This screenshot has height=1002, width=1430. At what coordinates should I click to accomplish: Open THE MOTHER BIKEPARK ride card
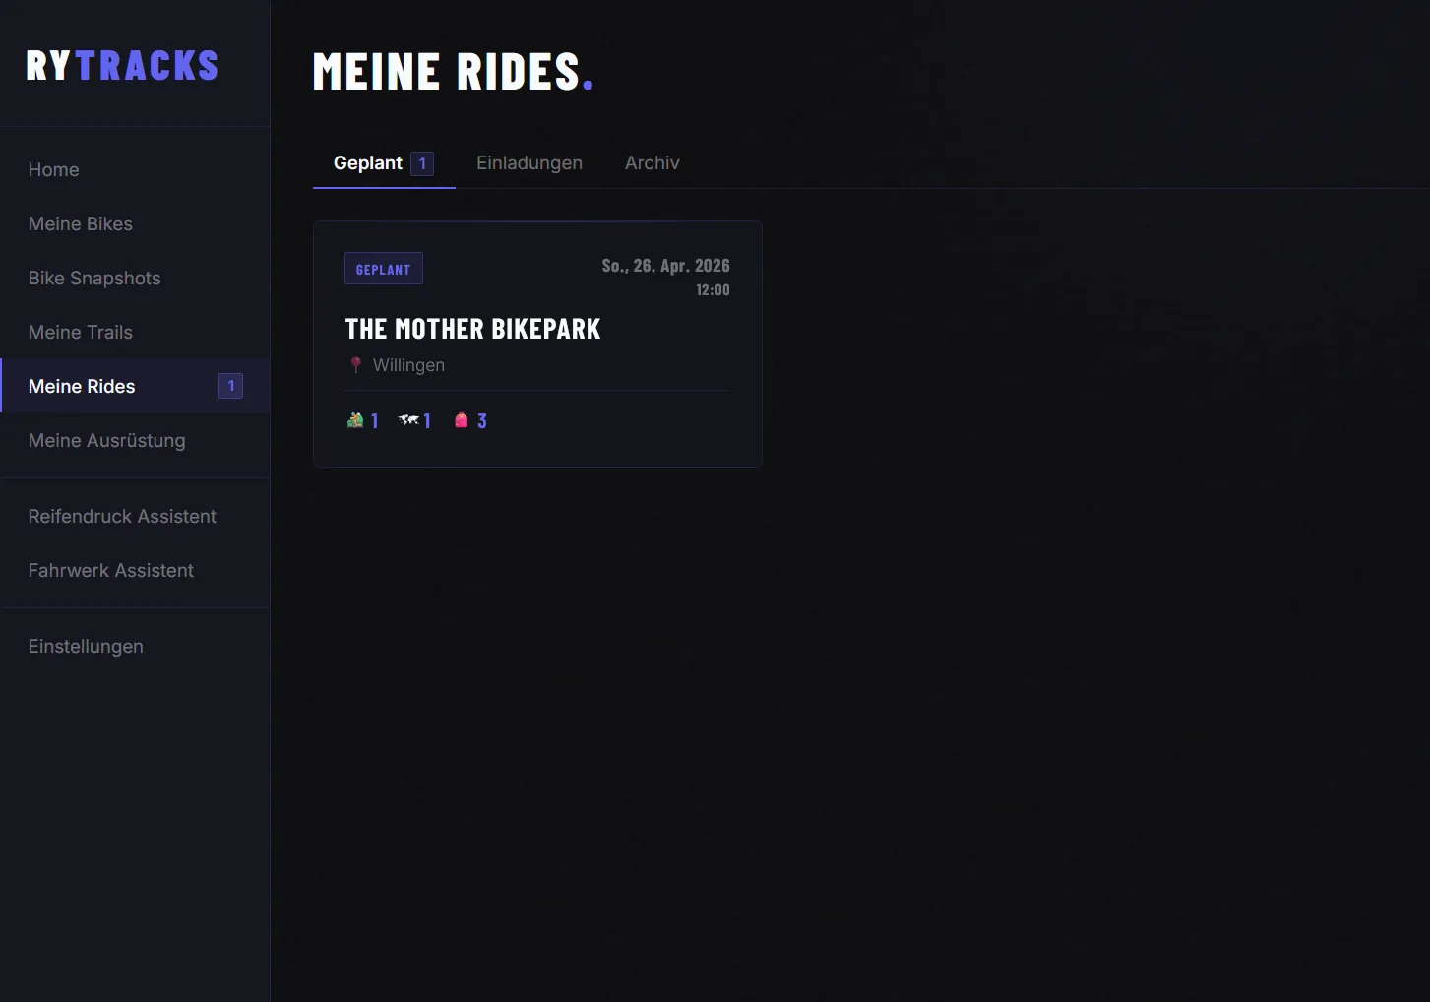[x=537, y=344]
